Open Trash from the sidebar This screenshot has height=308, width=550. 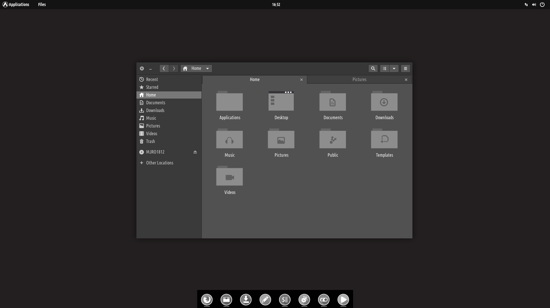[150, 142]
